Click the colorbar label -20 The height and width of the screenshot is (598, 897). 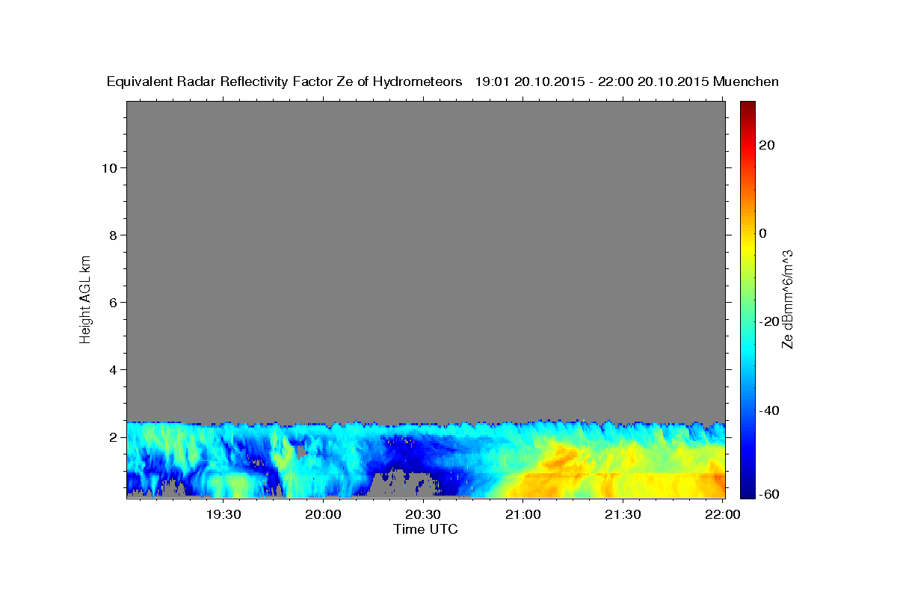(768, 321)
